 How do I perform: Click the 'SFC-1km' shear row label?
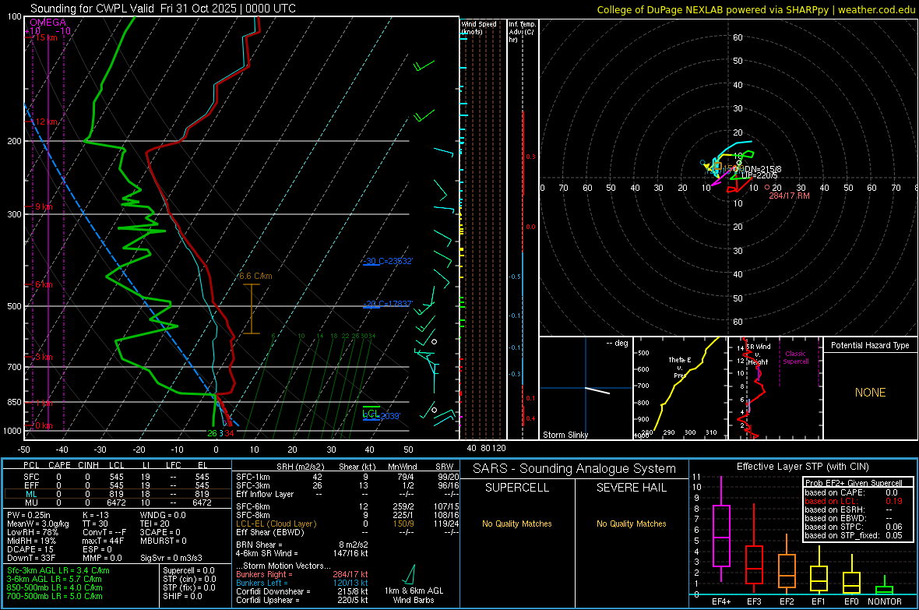[252, 478]
